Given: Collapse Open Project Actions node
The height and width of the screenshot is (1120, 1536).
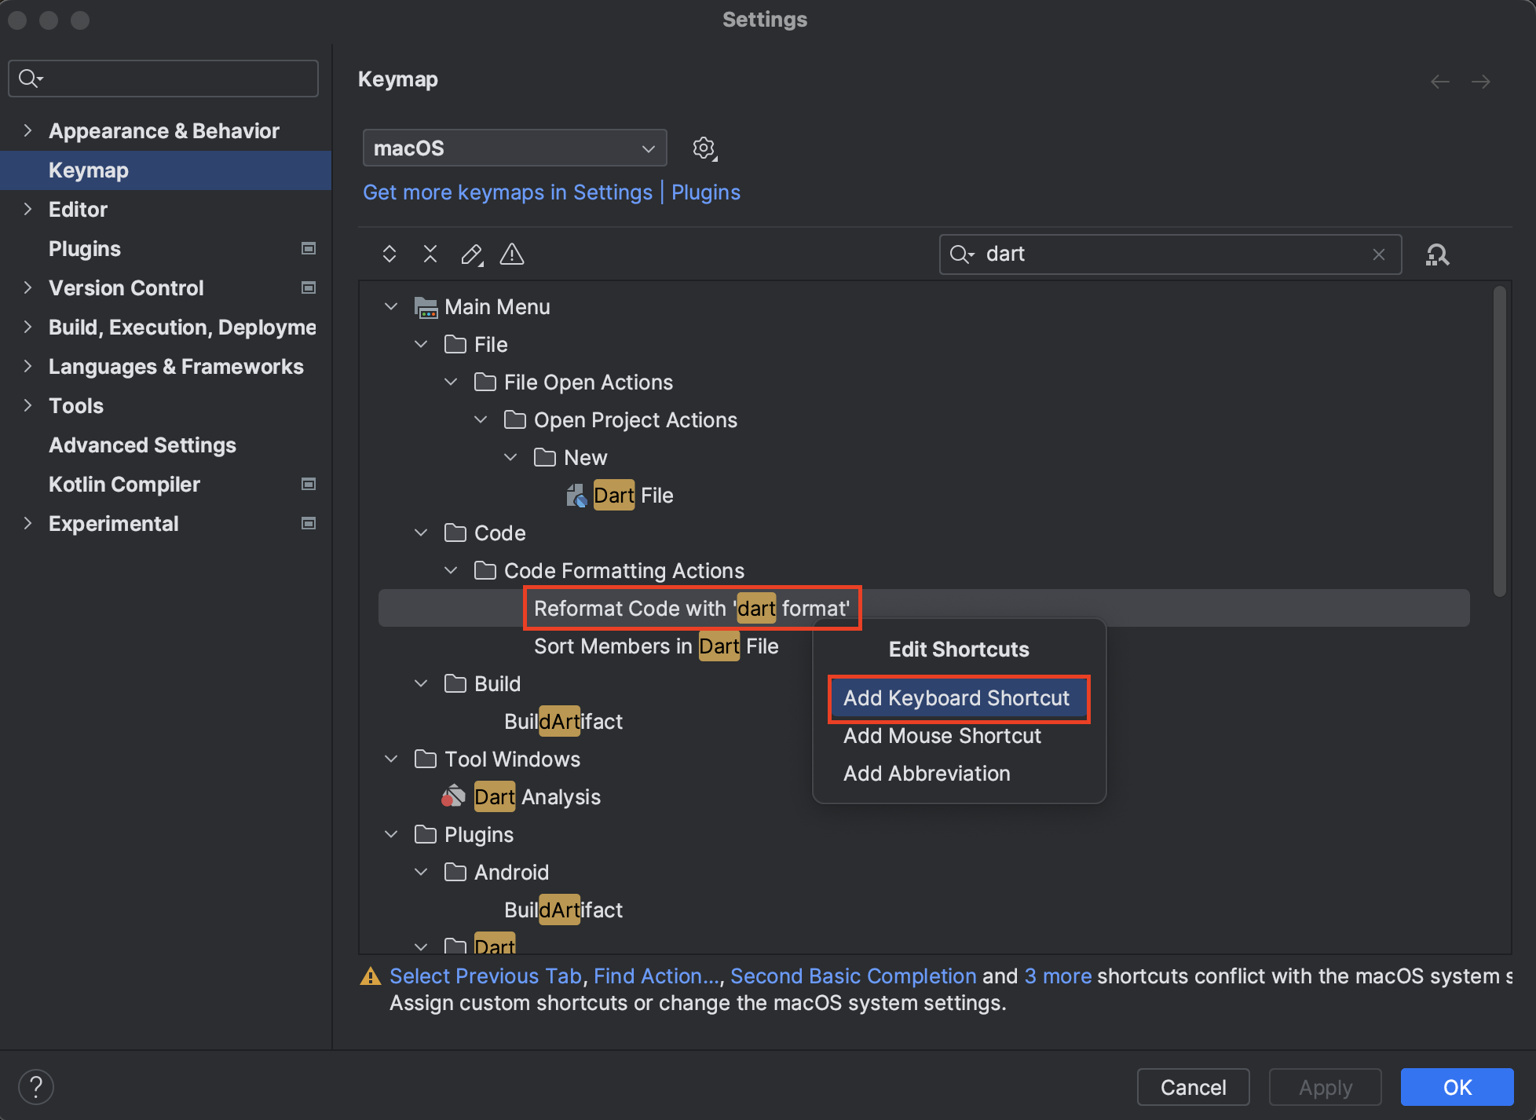Looking at the screenshot, I should click(481, 419).
